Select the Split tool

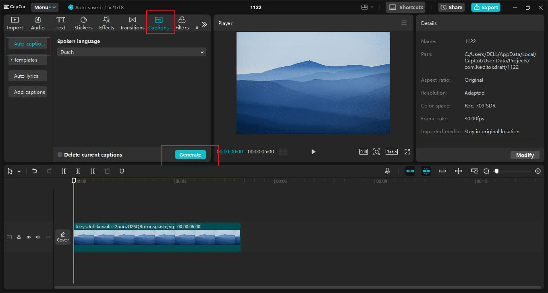click(x=63, y=171)
